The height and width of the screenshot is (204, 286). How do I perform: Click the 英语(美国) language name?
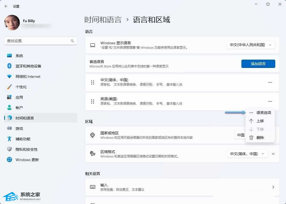[109, 99]
